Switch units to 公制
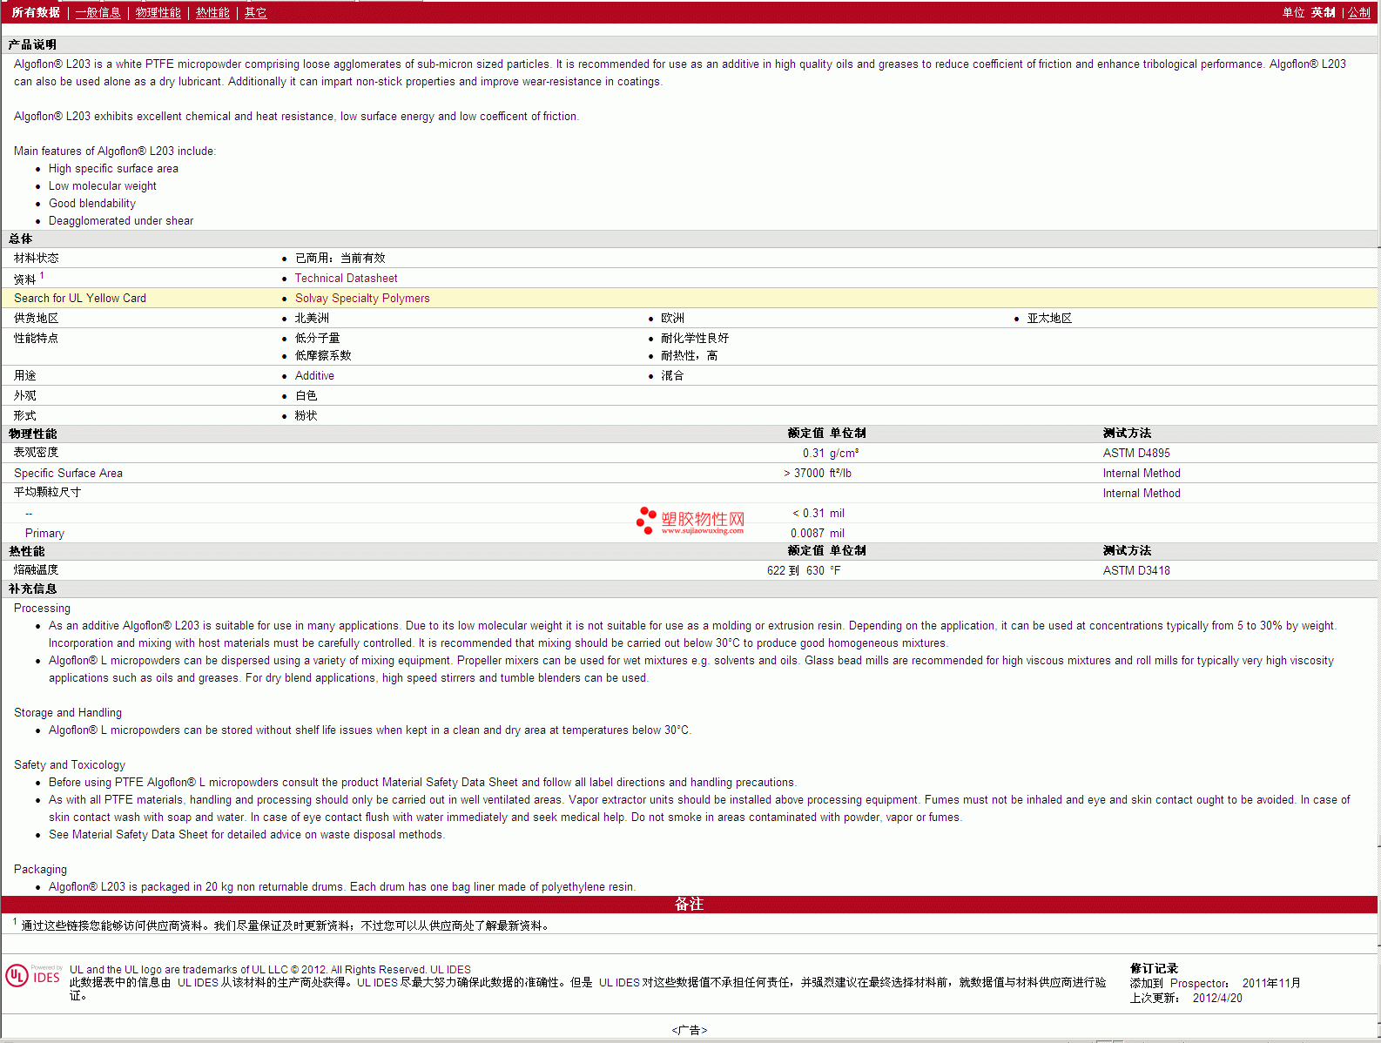Image resolution: width=1381 pixels, height=1043 pixels. pyautogui.click(x=1359, y=12)
